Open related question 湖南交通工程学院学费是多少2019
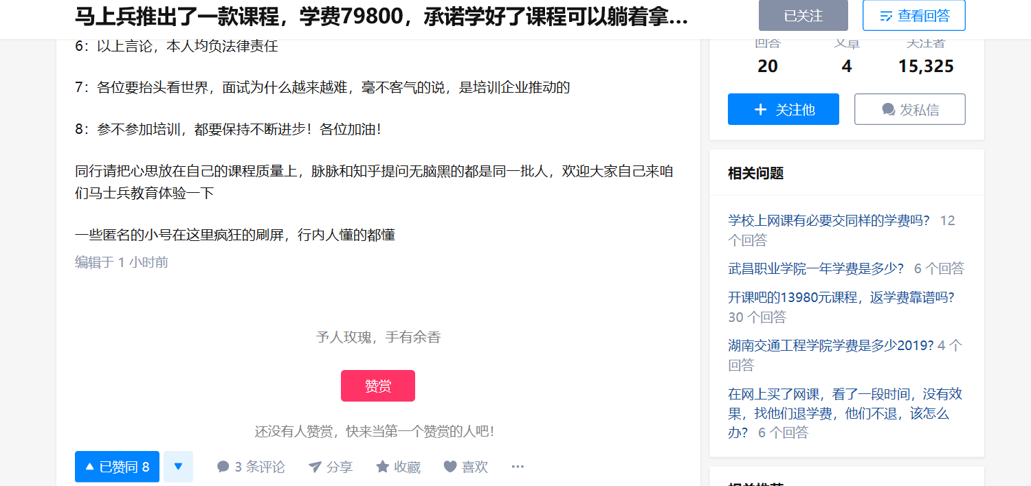The width and height of the screenshot is (1031, 486). pos(831,345)
